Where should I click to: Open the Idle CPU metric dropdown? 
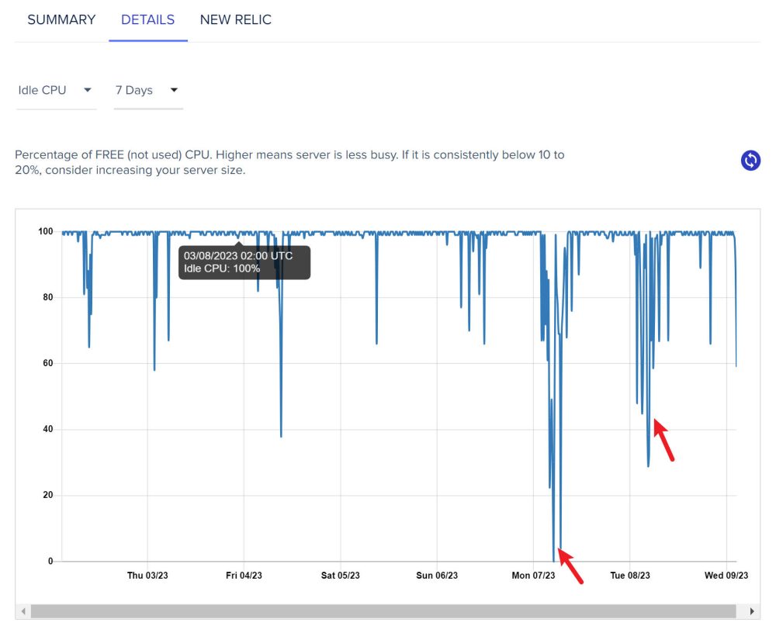coord(55,91)
